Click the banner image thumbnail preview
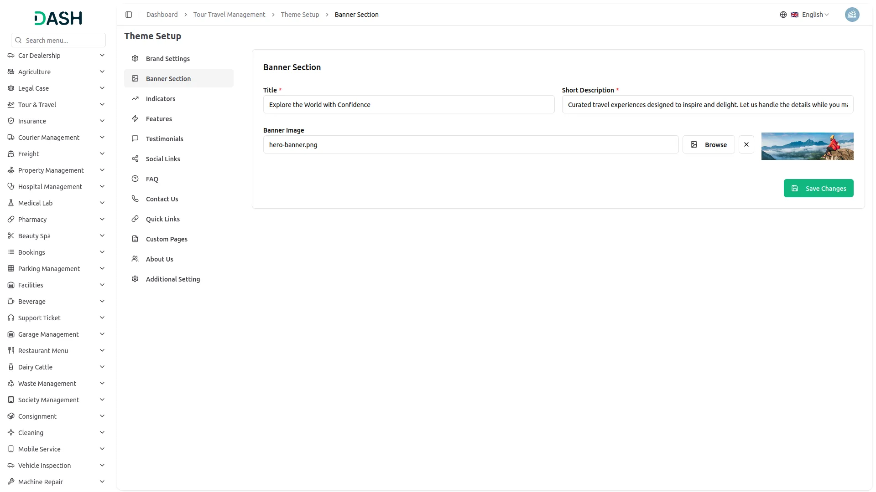The height and width of the screenshot is (492, 876). pyautogui.click(x=807, y=146)
